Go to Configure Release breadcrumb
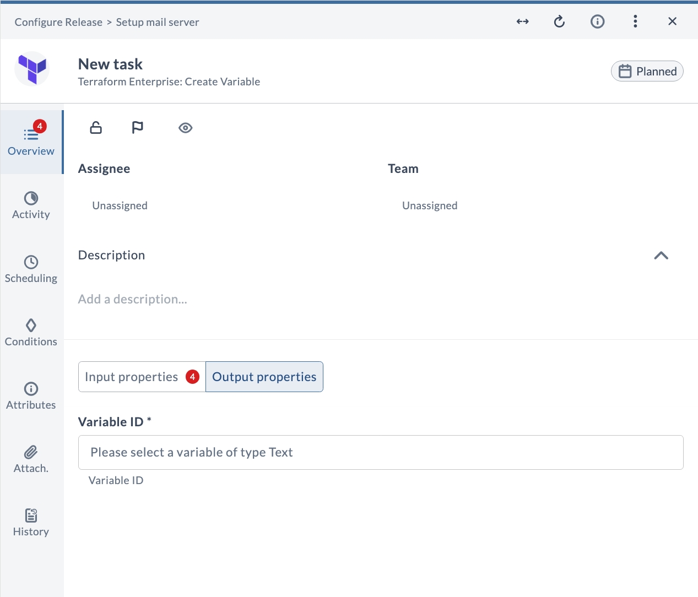 [58, 22]
